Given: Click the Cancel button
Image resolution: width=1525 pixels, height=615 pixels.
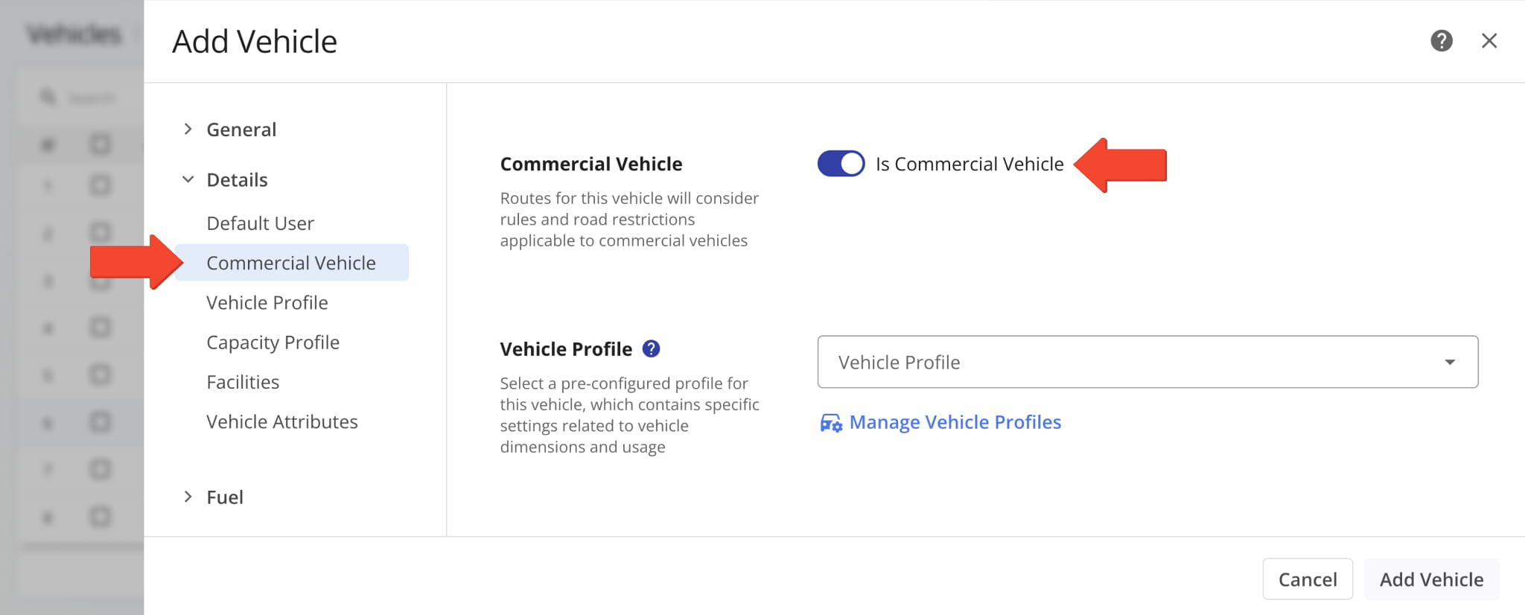Looking at the screenshot, I should click(1308, 579).
